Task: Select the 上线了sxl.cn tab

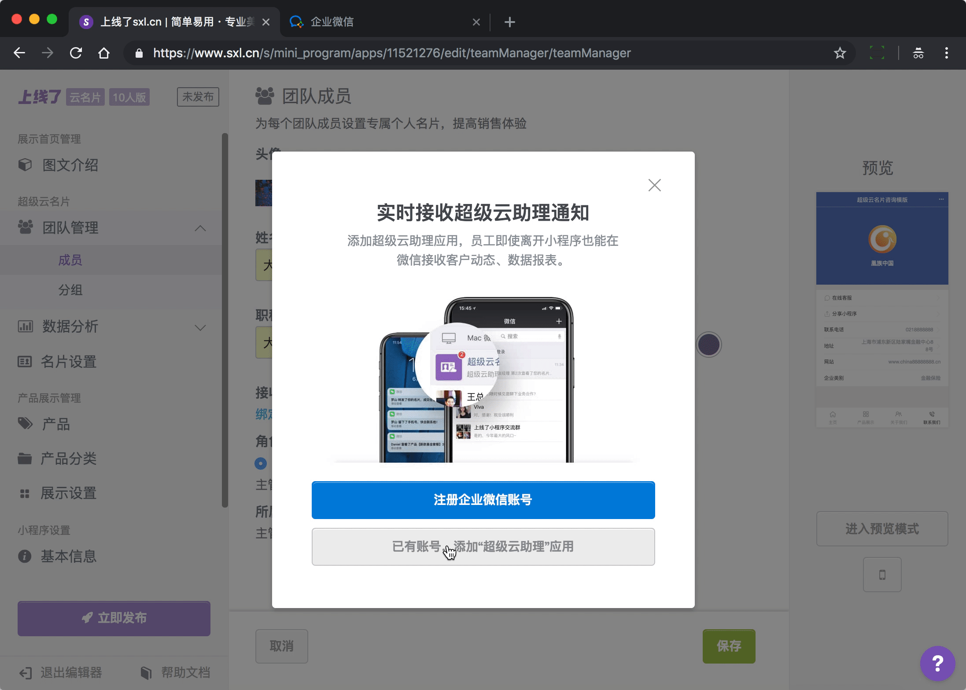Action: point(174,22)
